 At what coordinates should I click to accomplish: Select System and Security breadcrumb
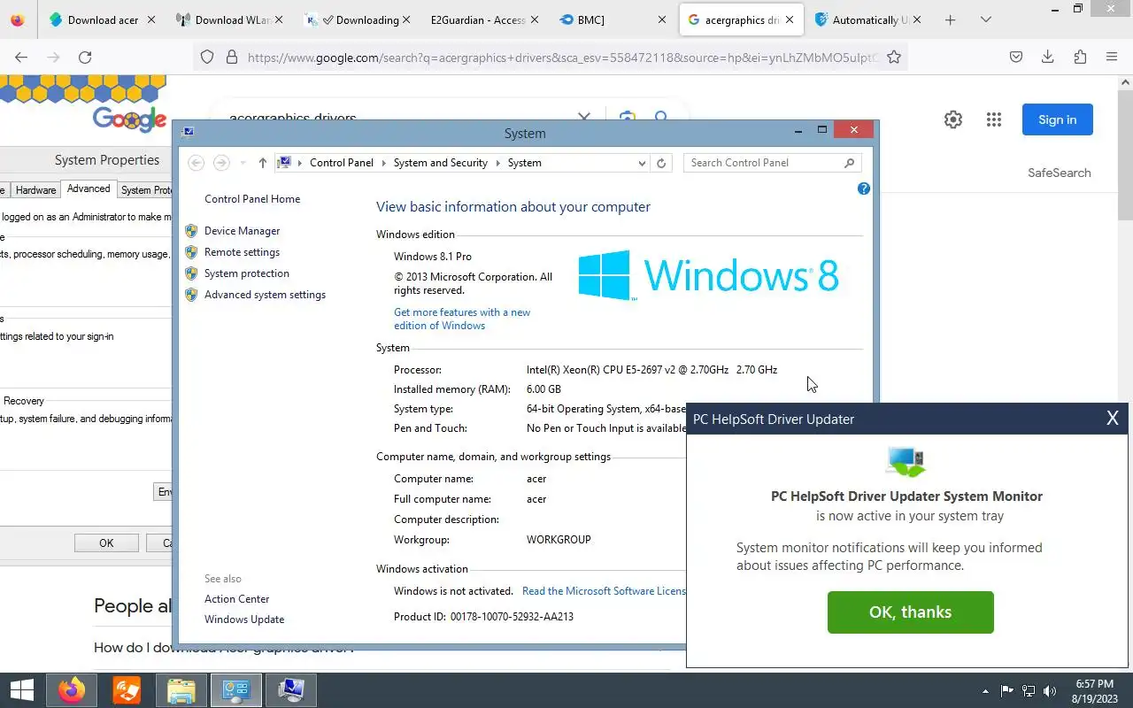point(441,163)
